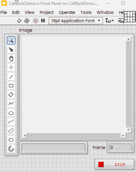Click the image scroll left arrow
This screenshot has width=136, height=172.
point(24,136)
